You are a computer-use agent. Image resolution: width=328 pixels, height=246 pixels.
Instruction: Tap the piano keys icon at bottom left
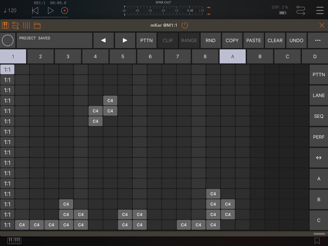pos(14,241)
